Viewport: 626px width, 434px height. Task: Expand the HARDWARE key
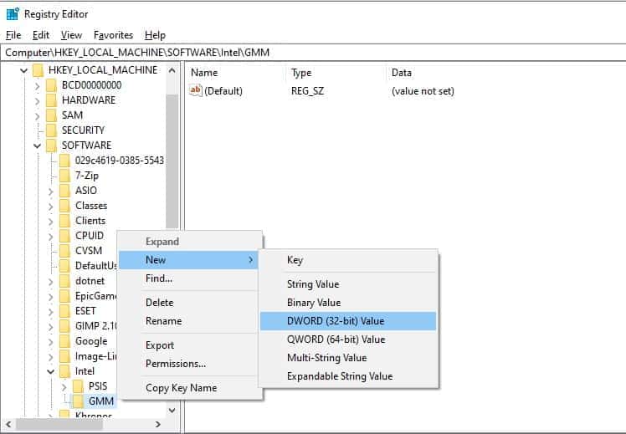point(37,101)
